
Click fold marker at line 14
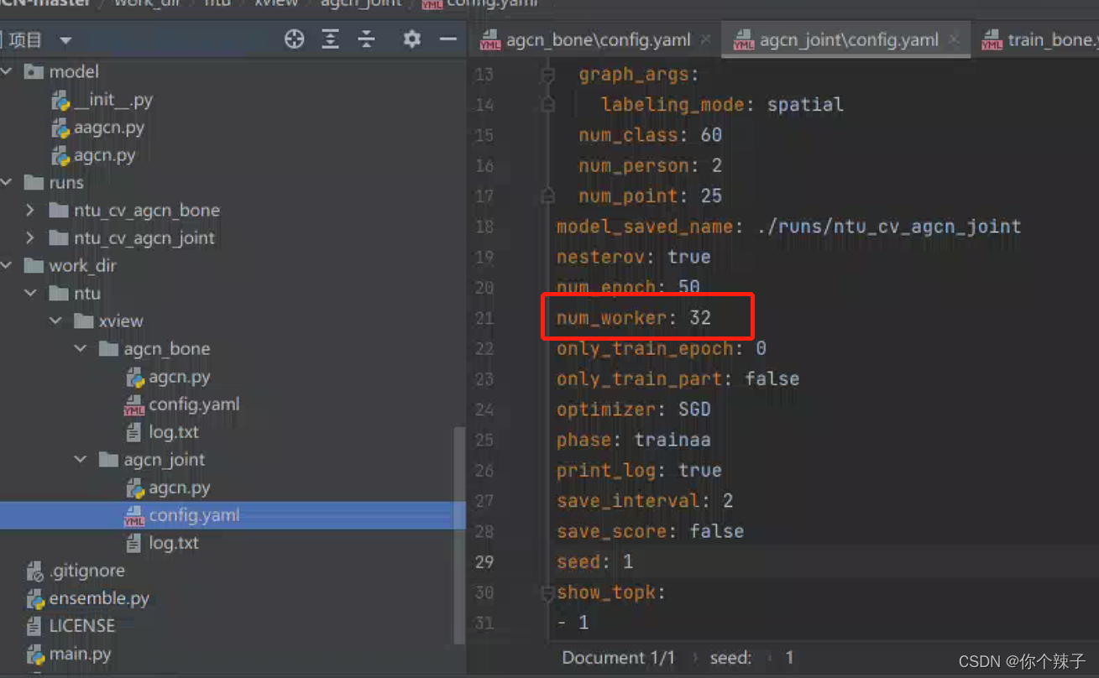click(x=548, y=105)
